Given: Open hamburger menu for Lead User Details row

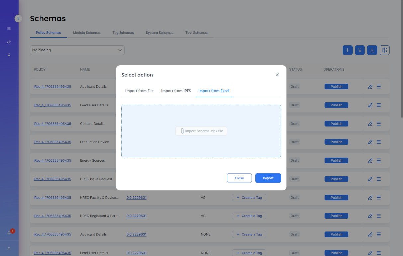Looking at the screenshot, I should click(379, 105).
